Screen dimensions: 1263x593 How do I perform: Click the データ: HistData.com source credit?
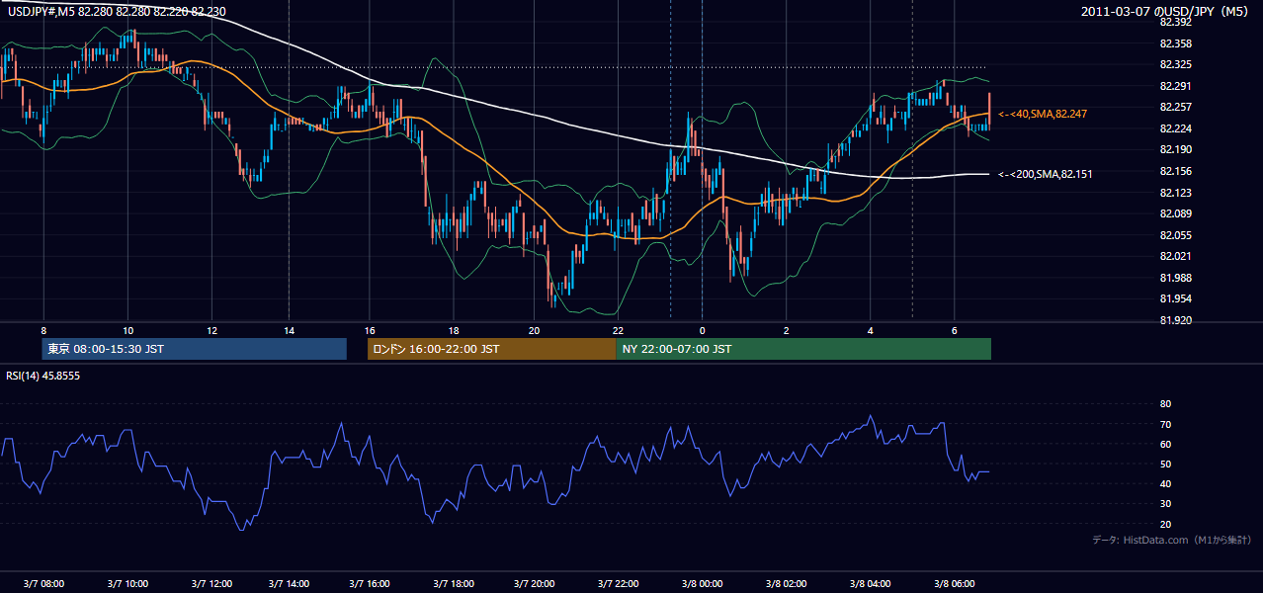(1171, 540)
